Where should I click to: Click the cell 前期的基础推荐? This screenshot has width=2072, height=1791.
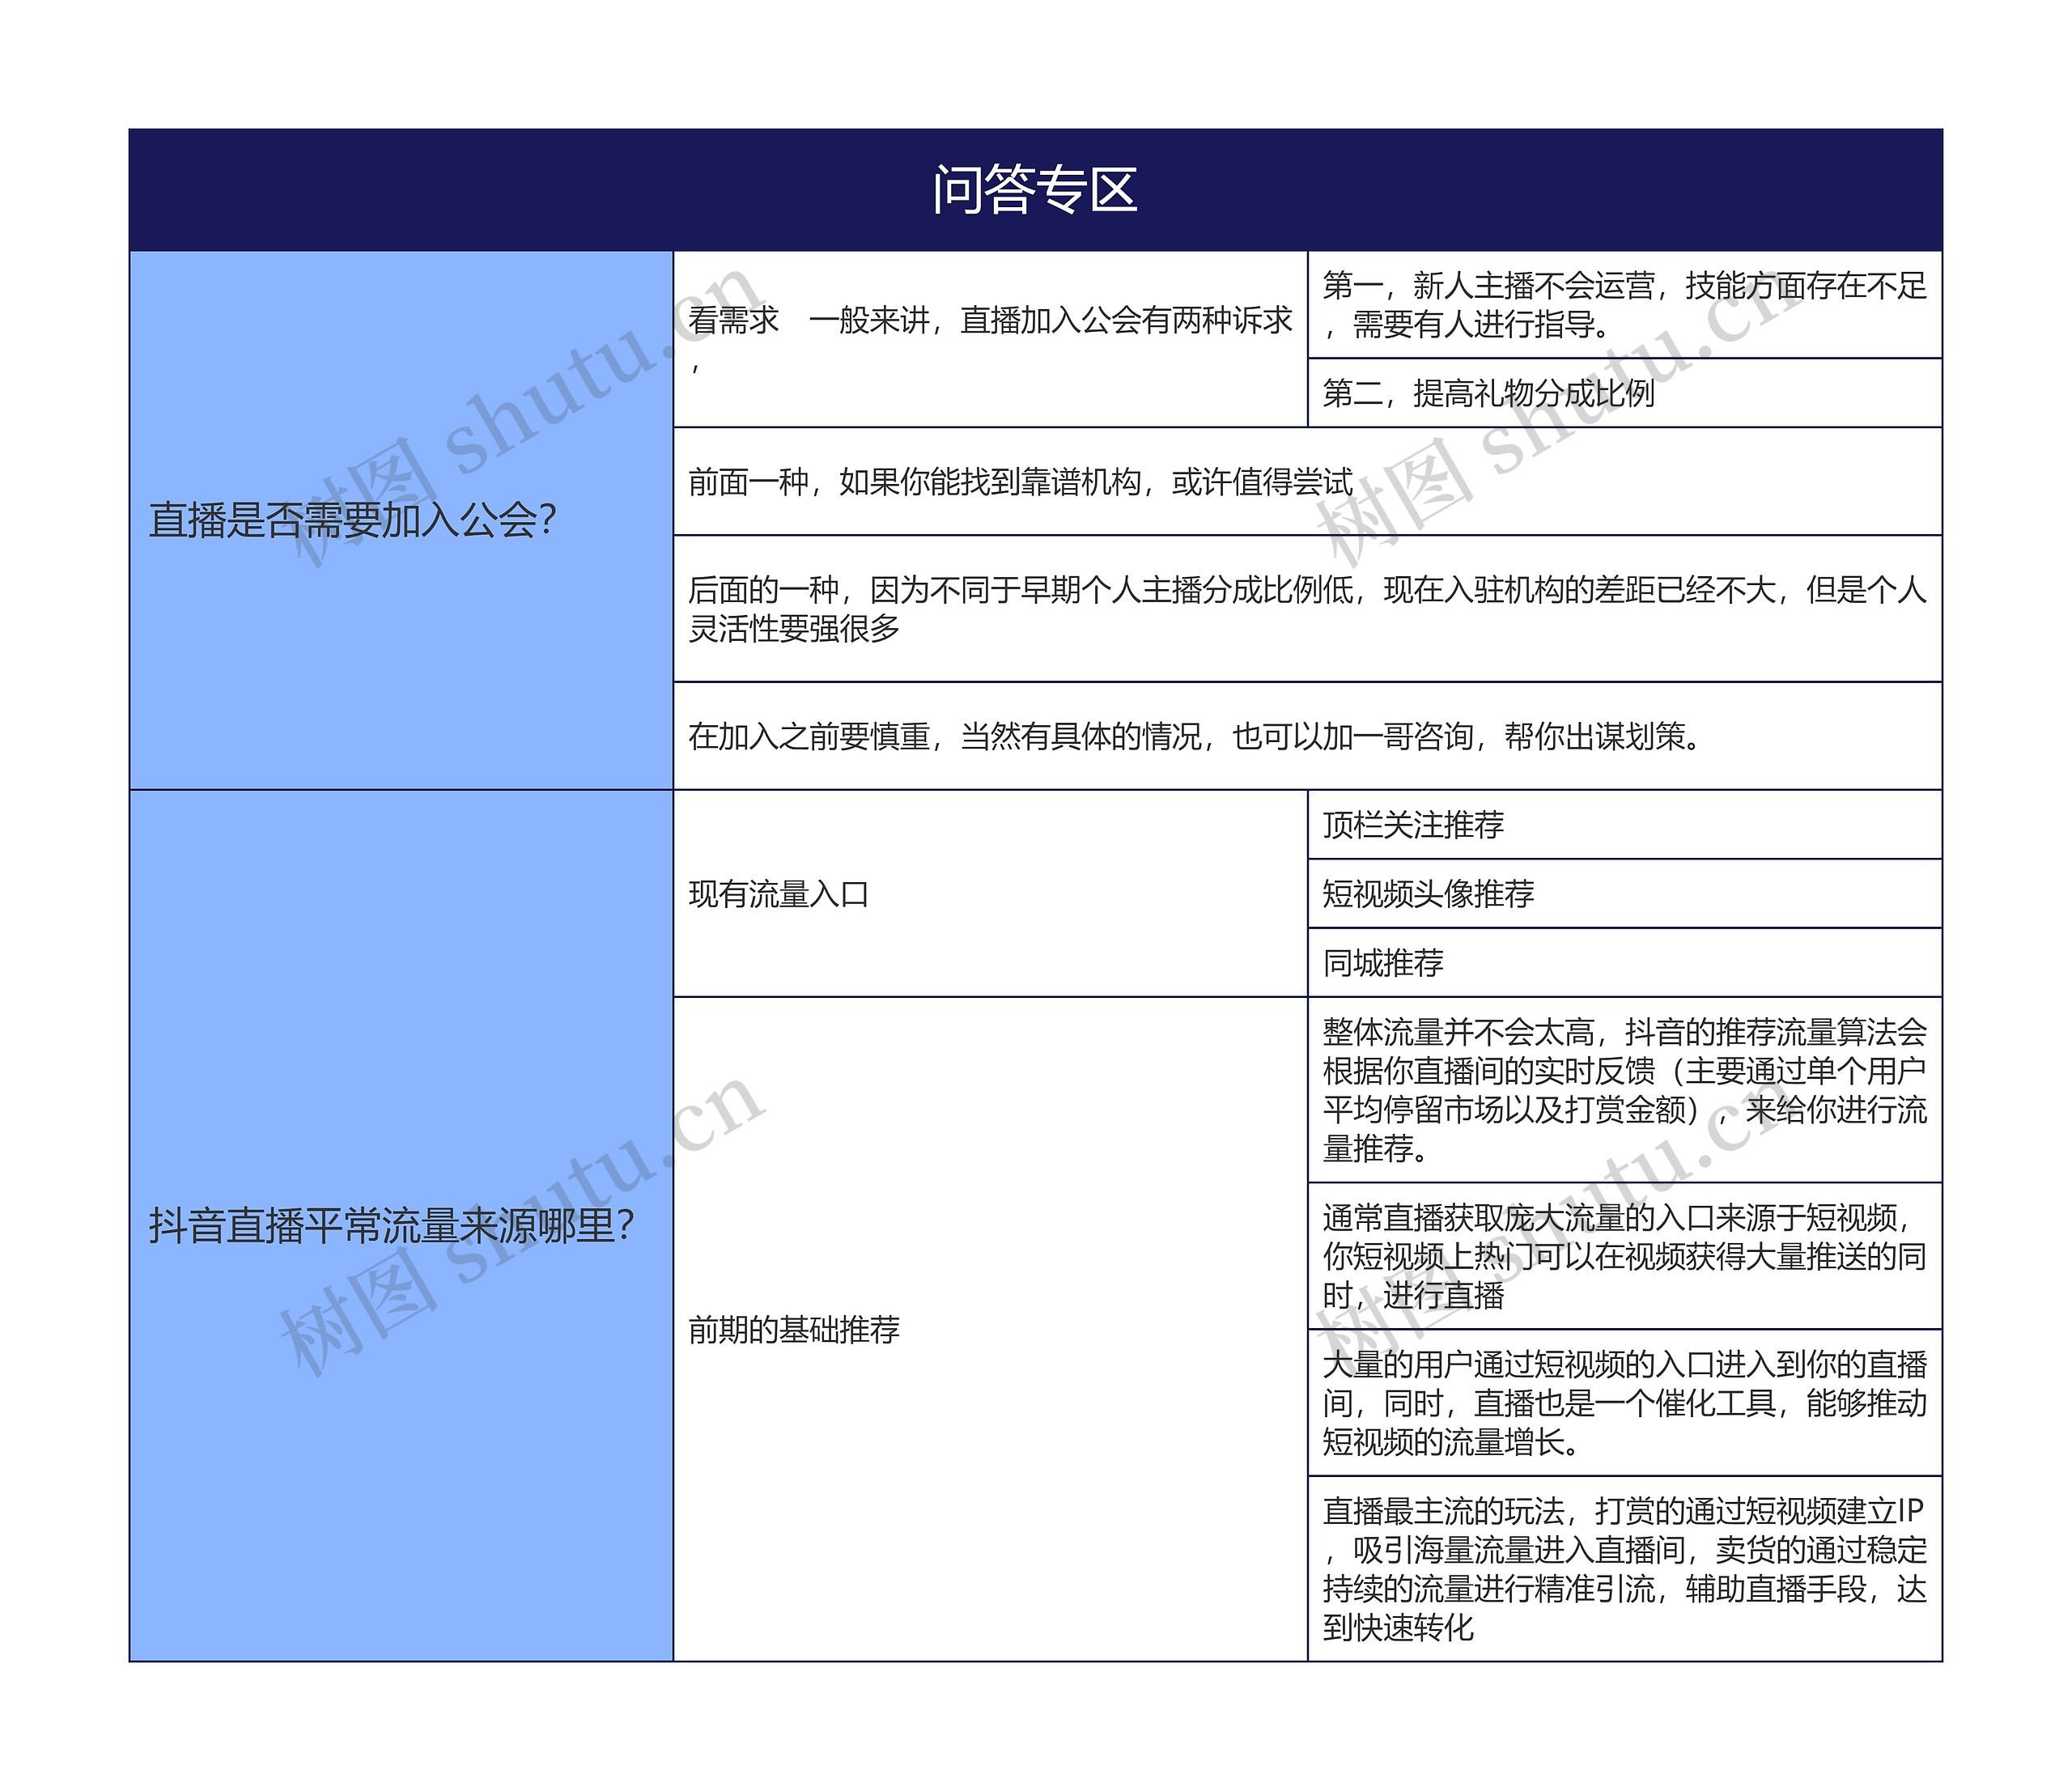click(990, 1330)
